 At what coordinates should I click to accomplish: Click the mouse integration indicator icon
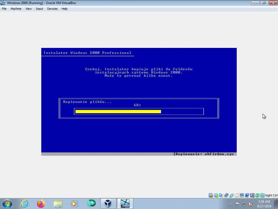(x=257, y=195)
